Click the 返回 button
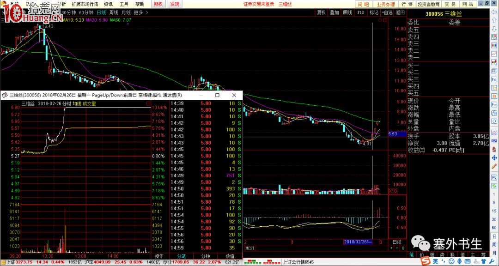The height and width of the screenshot is (266, 499). pyautogui.click(x=400, y=13)
